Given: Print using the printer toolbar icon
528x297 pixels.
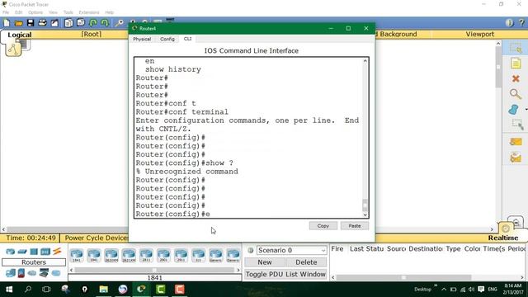Looking at the screenshot, I should click(x=42, y=23).
